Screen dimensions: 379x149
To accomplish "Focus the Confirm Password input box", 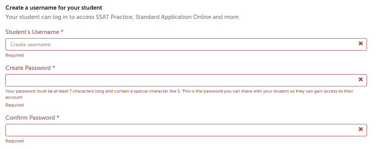I will tap(186, 130).
